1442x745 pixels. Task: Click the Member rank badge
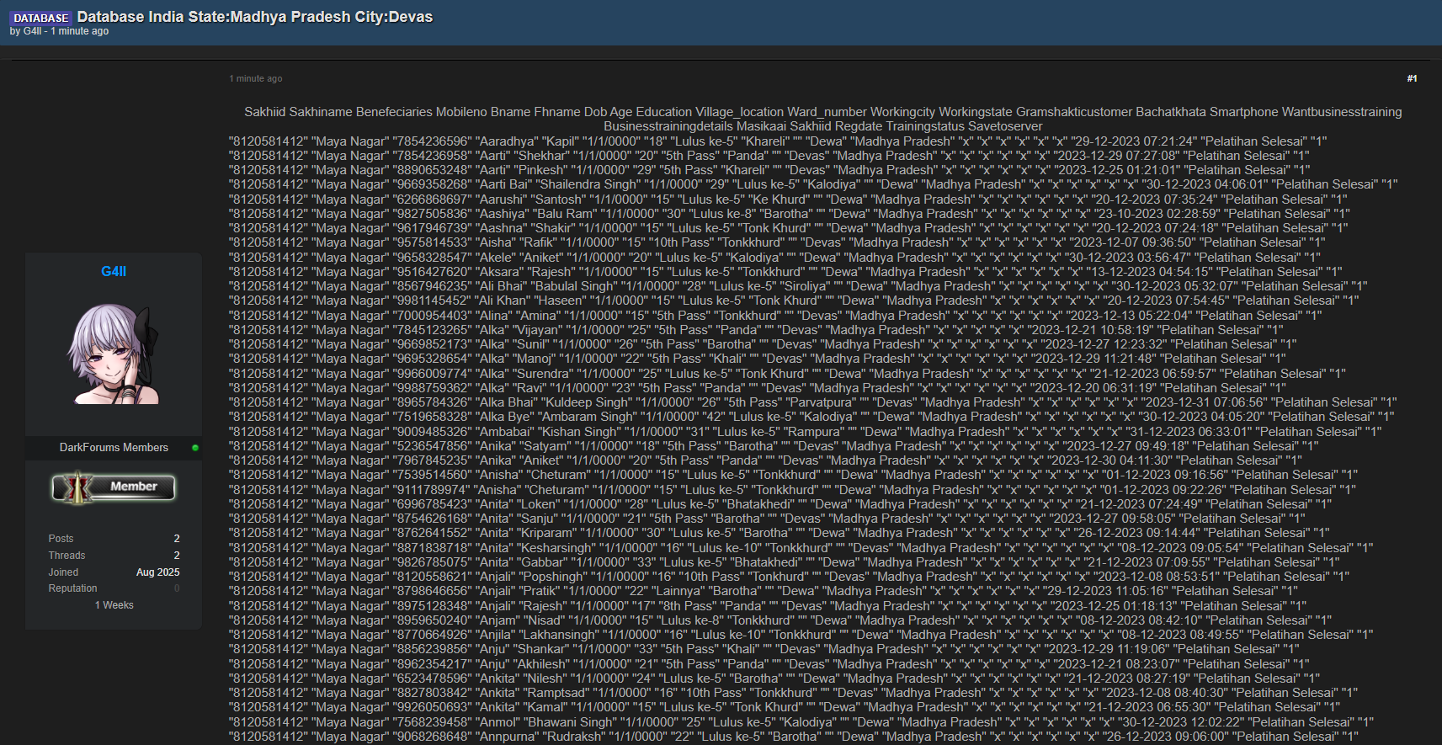[114, 487]
